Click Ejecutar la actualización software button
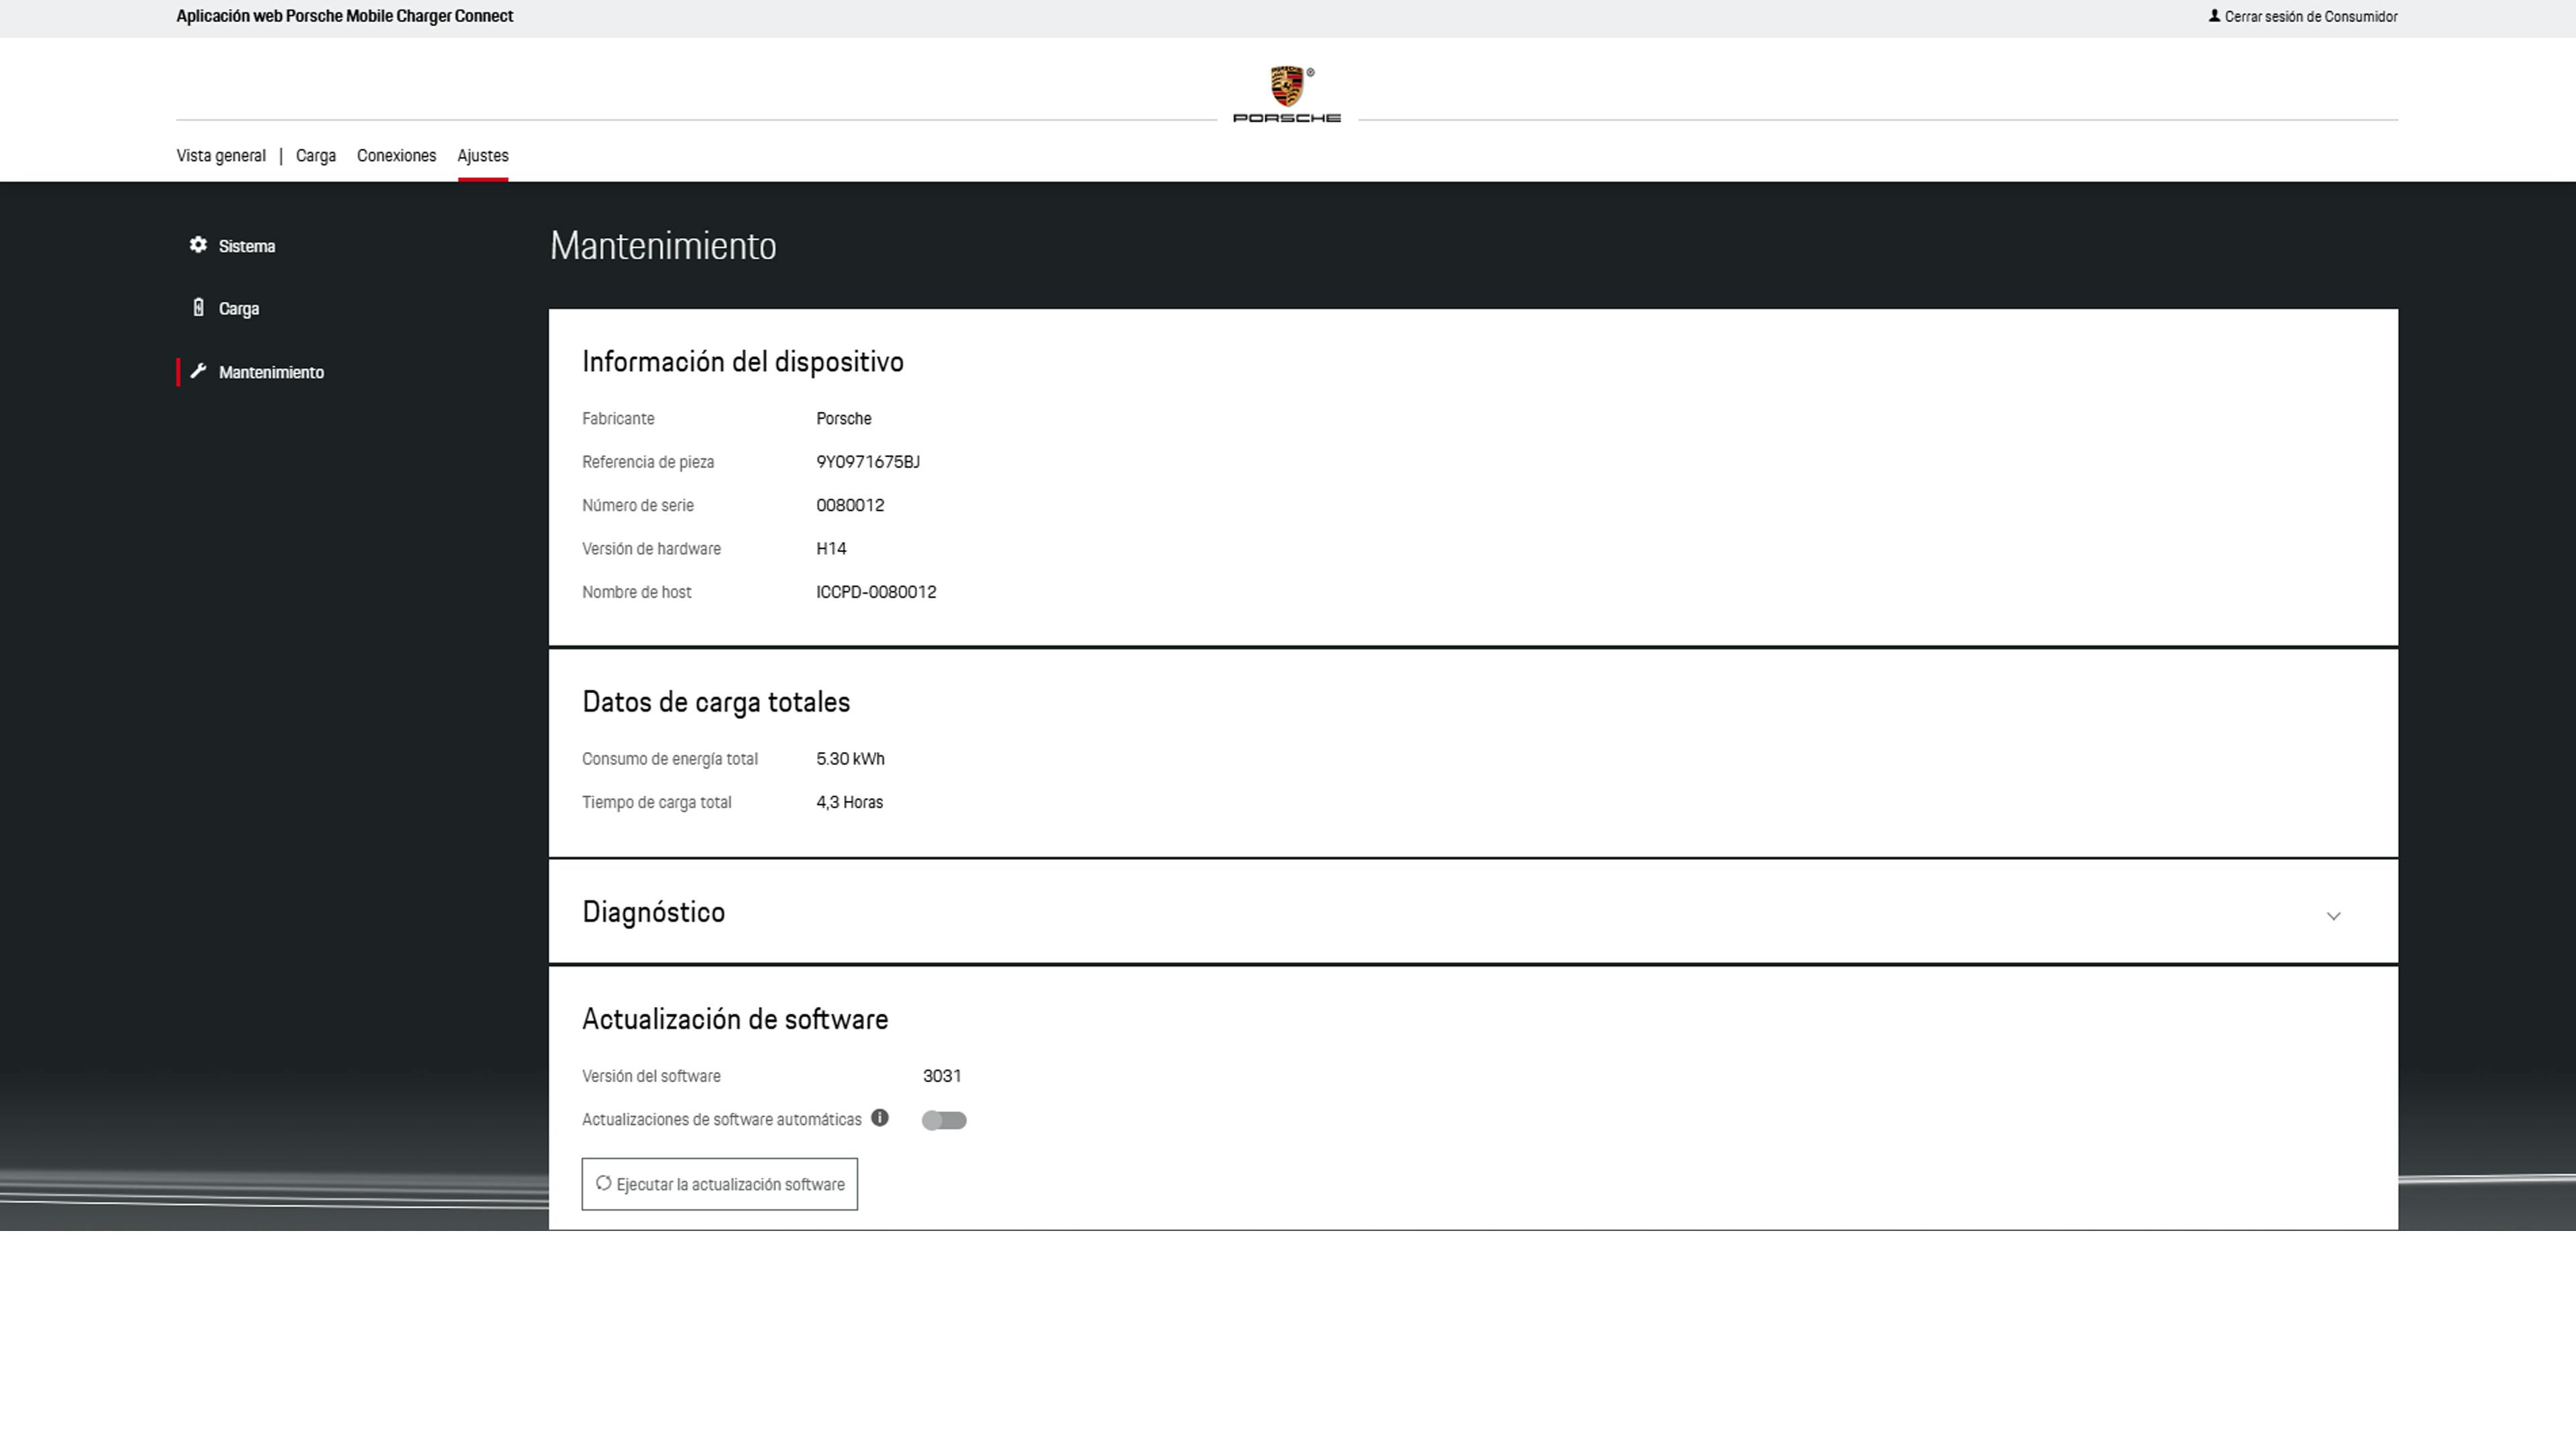 click(720, 1184)
